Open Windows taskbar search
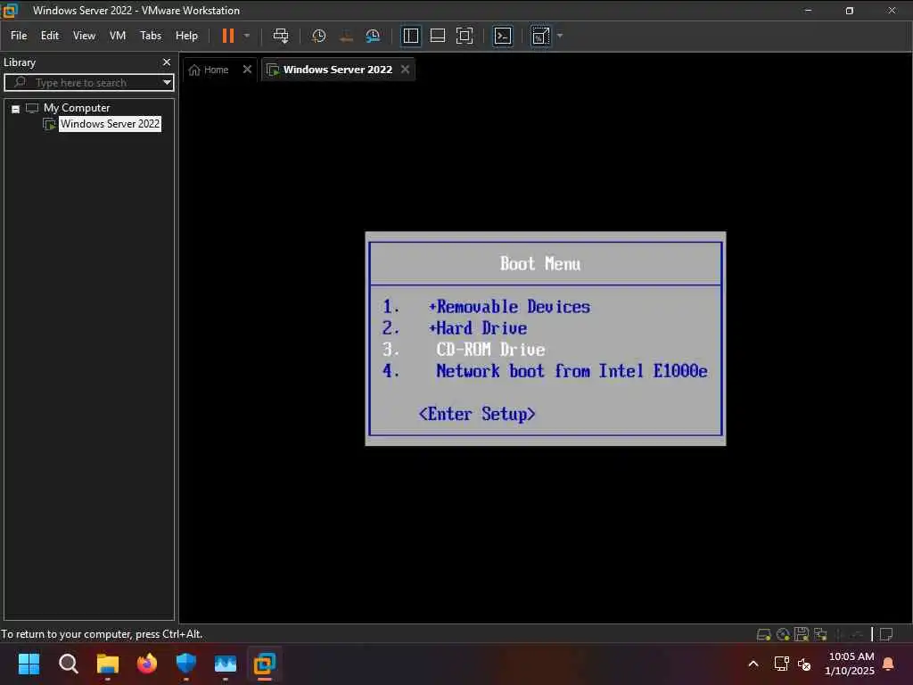This screenshot has height=685, width=913. 68,664
